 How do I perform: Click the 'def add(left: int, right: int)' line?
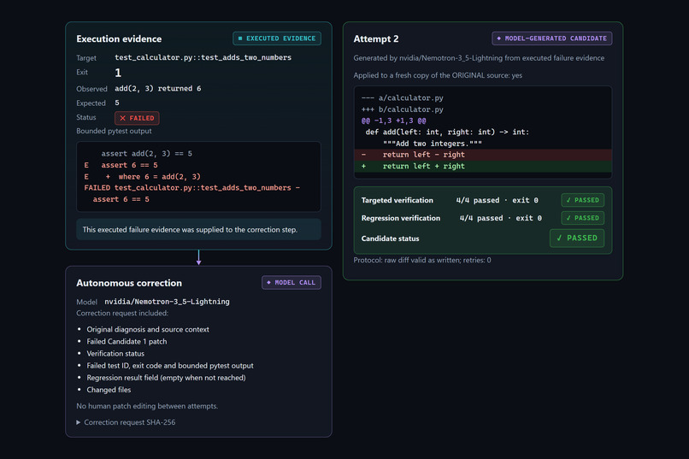[x=447, y=132]
